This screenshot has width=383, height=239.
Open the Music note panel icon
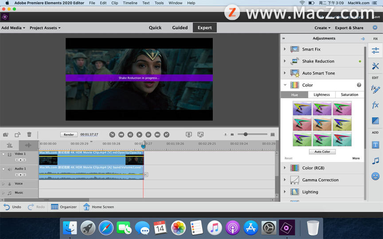point(375,161)
